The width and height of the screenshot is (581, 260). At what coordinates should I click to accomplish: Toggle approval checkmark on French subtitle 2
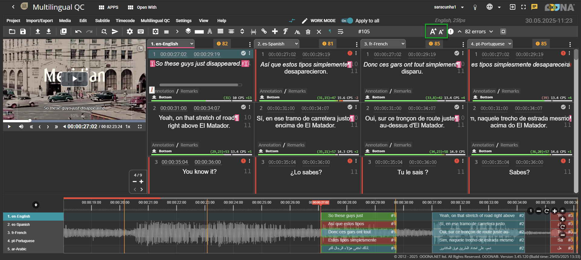point(457,107)
